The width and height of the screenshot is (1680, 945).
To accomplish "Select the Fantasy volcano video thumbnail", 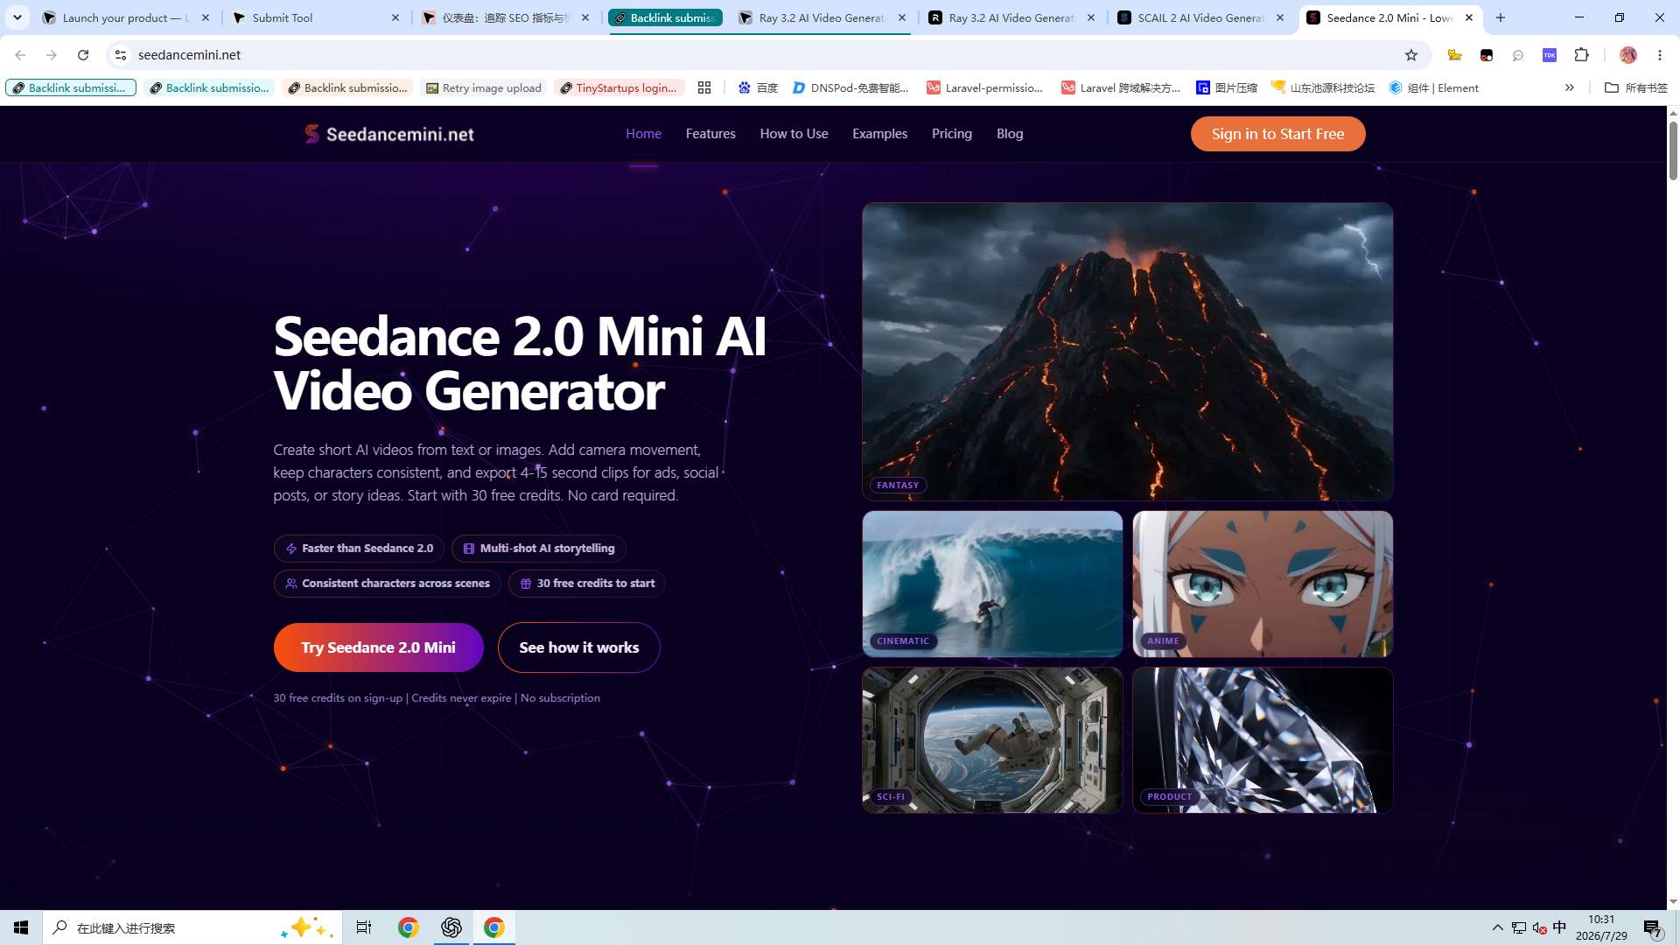I will tap(1127, 352).
